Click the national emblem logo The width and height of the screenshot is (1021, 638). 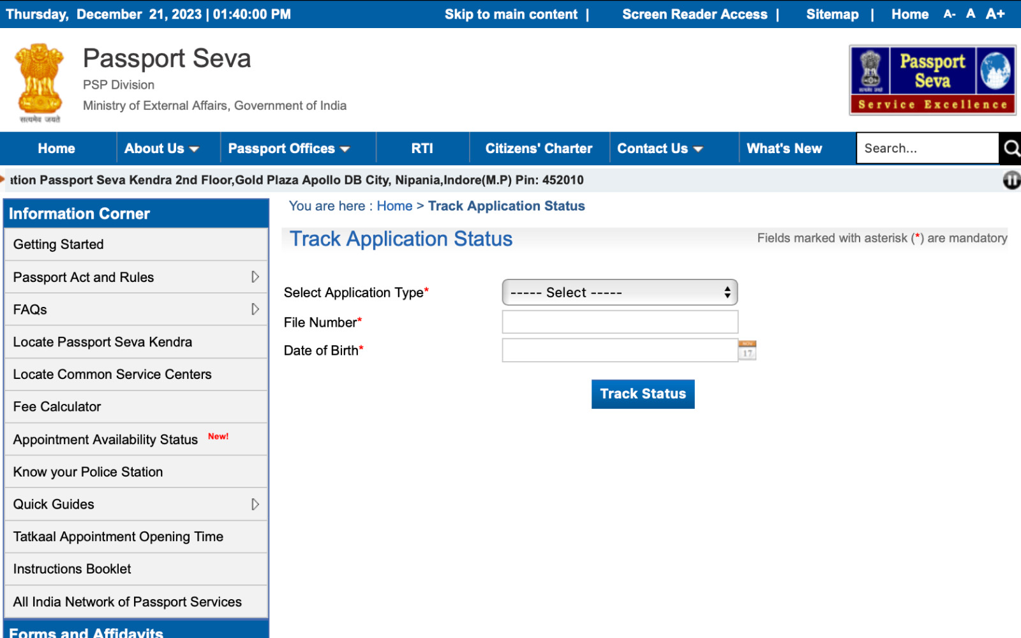click(x=40, y=77)
